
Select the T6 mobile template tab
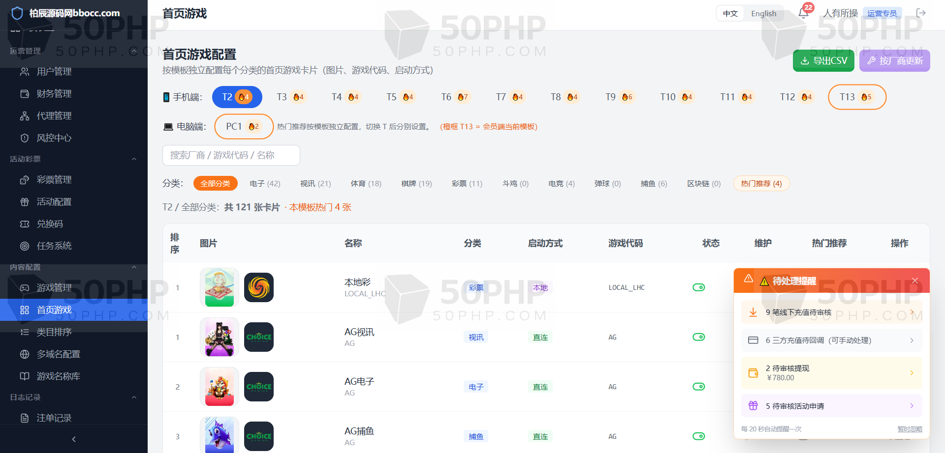455,97
